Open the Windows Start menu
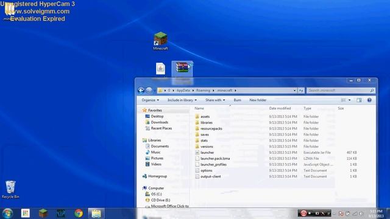The height and width of the screenshot is (219, 390). pyautogui.click(x=8, y=214)
